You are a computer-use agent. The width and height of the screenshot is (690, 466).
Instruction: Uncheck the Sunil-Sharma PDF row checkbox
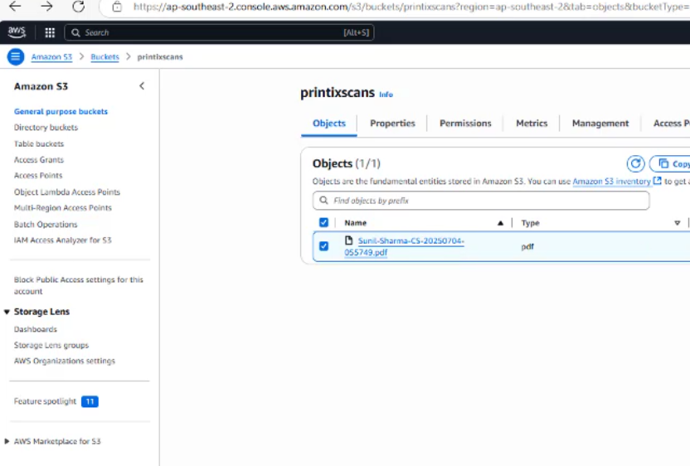(x=323, y=246)
